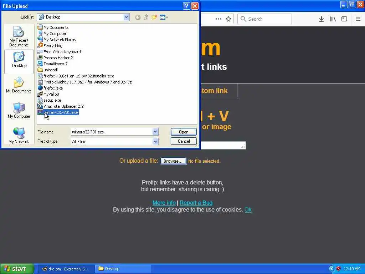Select Desktop in the places bar
This screenshot has height=274, width=365.
pos(19,61)
